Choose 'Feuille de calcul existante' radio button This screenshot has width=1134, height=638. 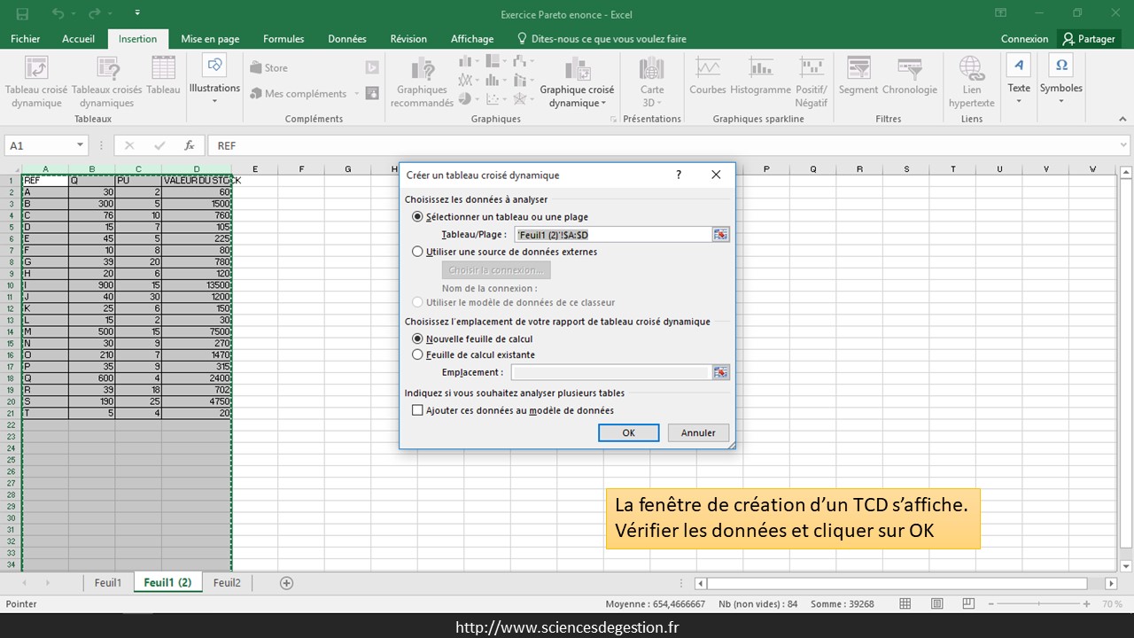[x=418, y=354]
